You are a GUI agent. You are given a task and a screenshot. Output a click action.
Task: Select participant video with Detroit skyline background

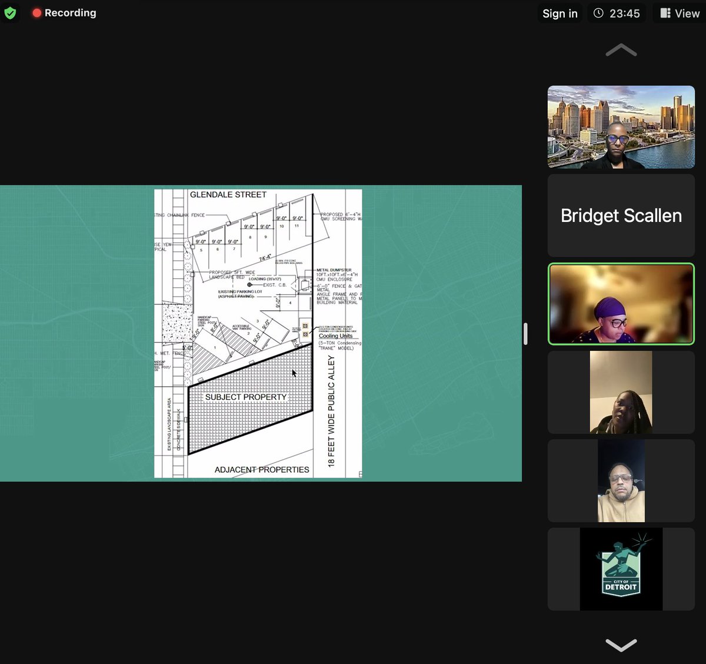coord(621,127)
